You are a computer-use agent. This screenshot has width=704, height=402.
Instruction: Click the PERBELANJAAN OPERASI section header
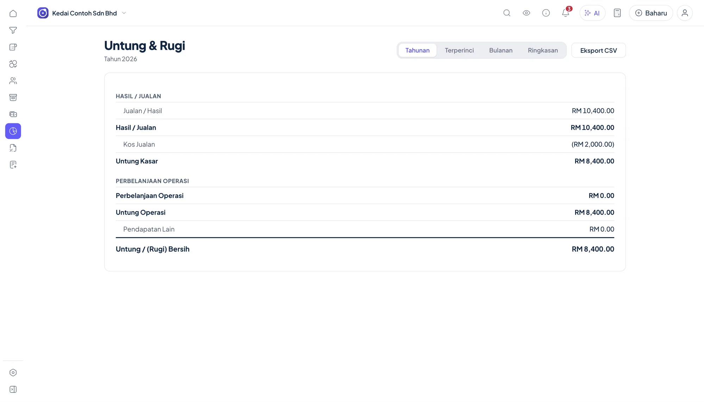pyautogui.click(x=152, y=181)
